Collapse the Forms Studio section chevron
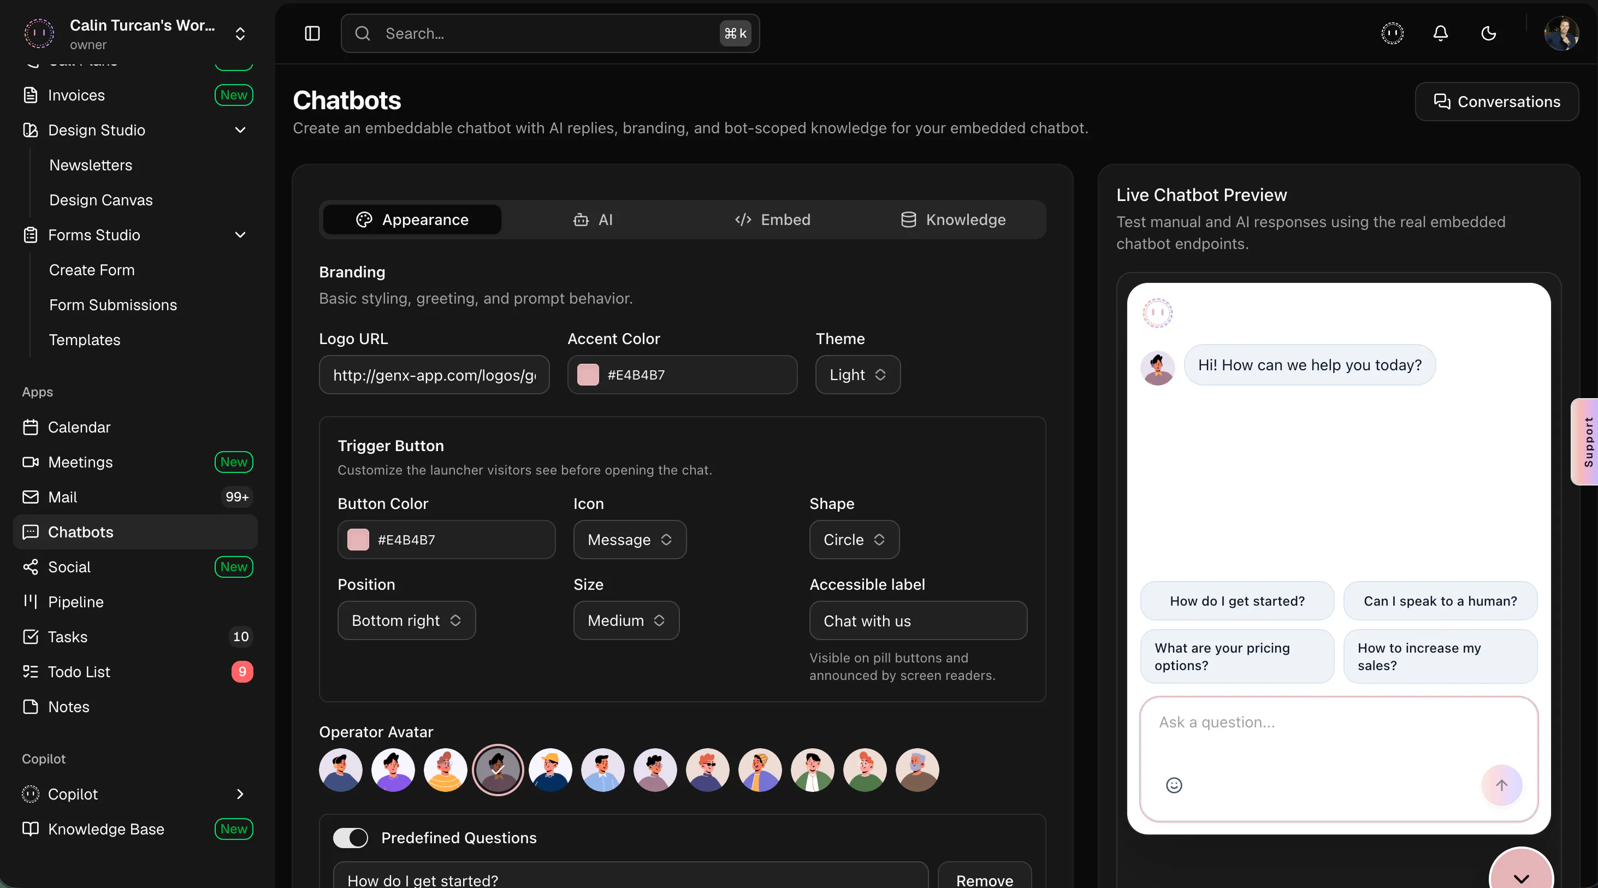Viewport: 1598px width, 888px height. (x=241, y=235)
